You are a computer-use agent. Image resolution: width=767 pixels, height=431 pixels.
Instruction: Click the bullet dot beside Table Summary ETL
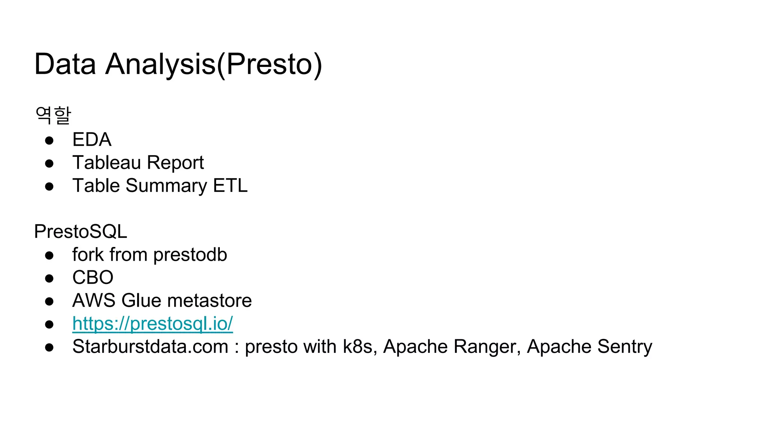coord(49,187)
